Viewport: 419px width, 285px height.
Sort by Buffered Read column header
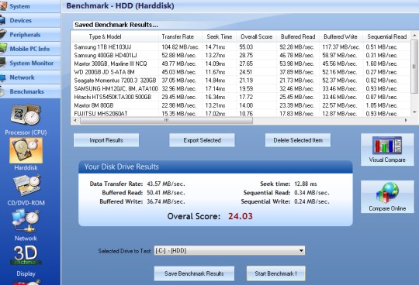tap(298, 37)
